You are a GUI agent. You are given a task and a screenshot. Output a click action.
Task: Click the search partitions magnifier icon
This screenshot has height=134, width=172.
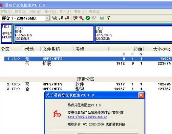[x=54, y=18]
